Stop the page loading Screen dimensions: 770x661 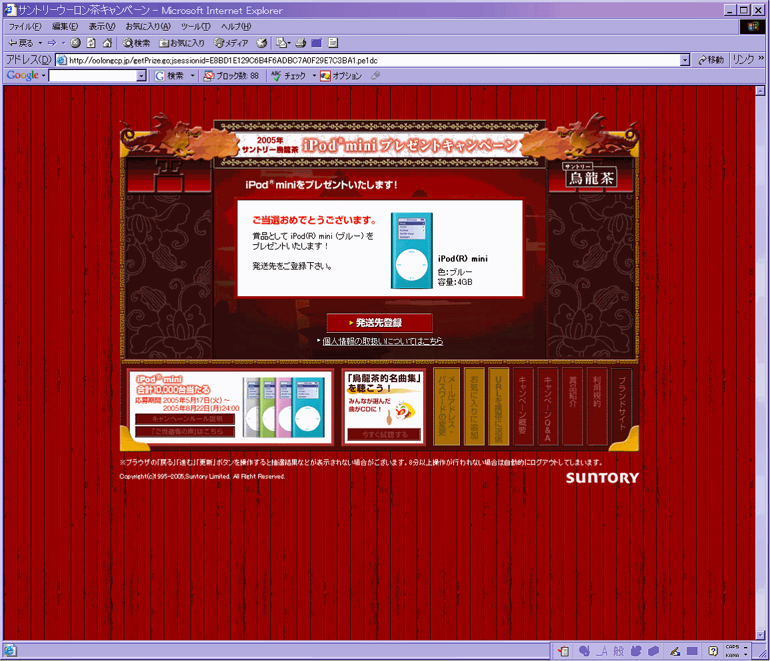point(75,43)
